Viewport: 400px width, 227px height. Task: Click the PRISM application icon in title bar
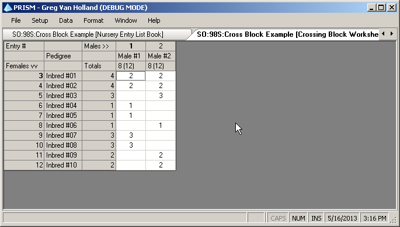8,8
